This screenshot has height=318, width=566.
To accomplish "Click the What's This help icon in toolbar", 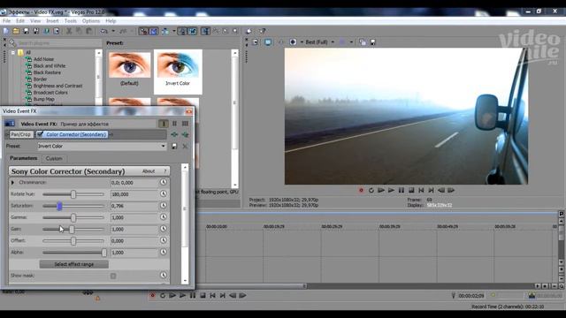I will pyautogui.click(x=262, y=32).
